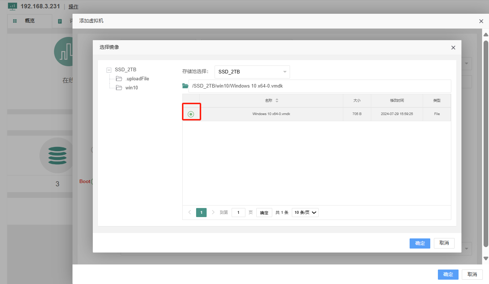Cancel the image selection dialog
The height and width of the screenshot is (284, 489).
click(x=444, y=243)
